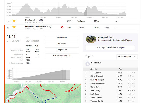Click the tiger emoji in Kalle Kimpel's name
This screenshot has height=103, width=143.
coord(96,80)
